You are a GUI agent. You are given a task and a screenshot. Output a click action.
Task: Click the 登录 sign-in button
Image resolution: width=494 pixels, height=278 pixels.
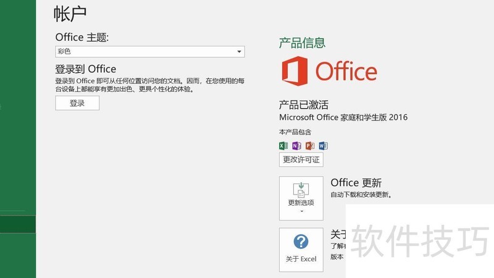(x=77, y=103)
